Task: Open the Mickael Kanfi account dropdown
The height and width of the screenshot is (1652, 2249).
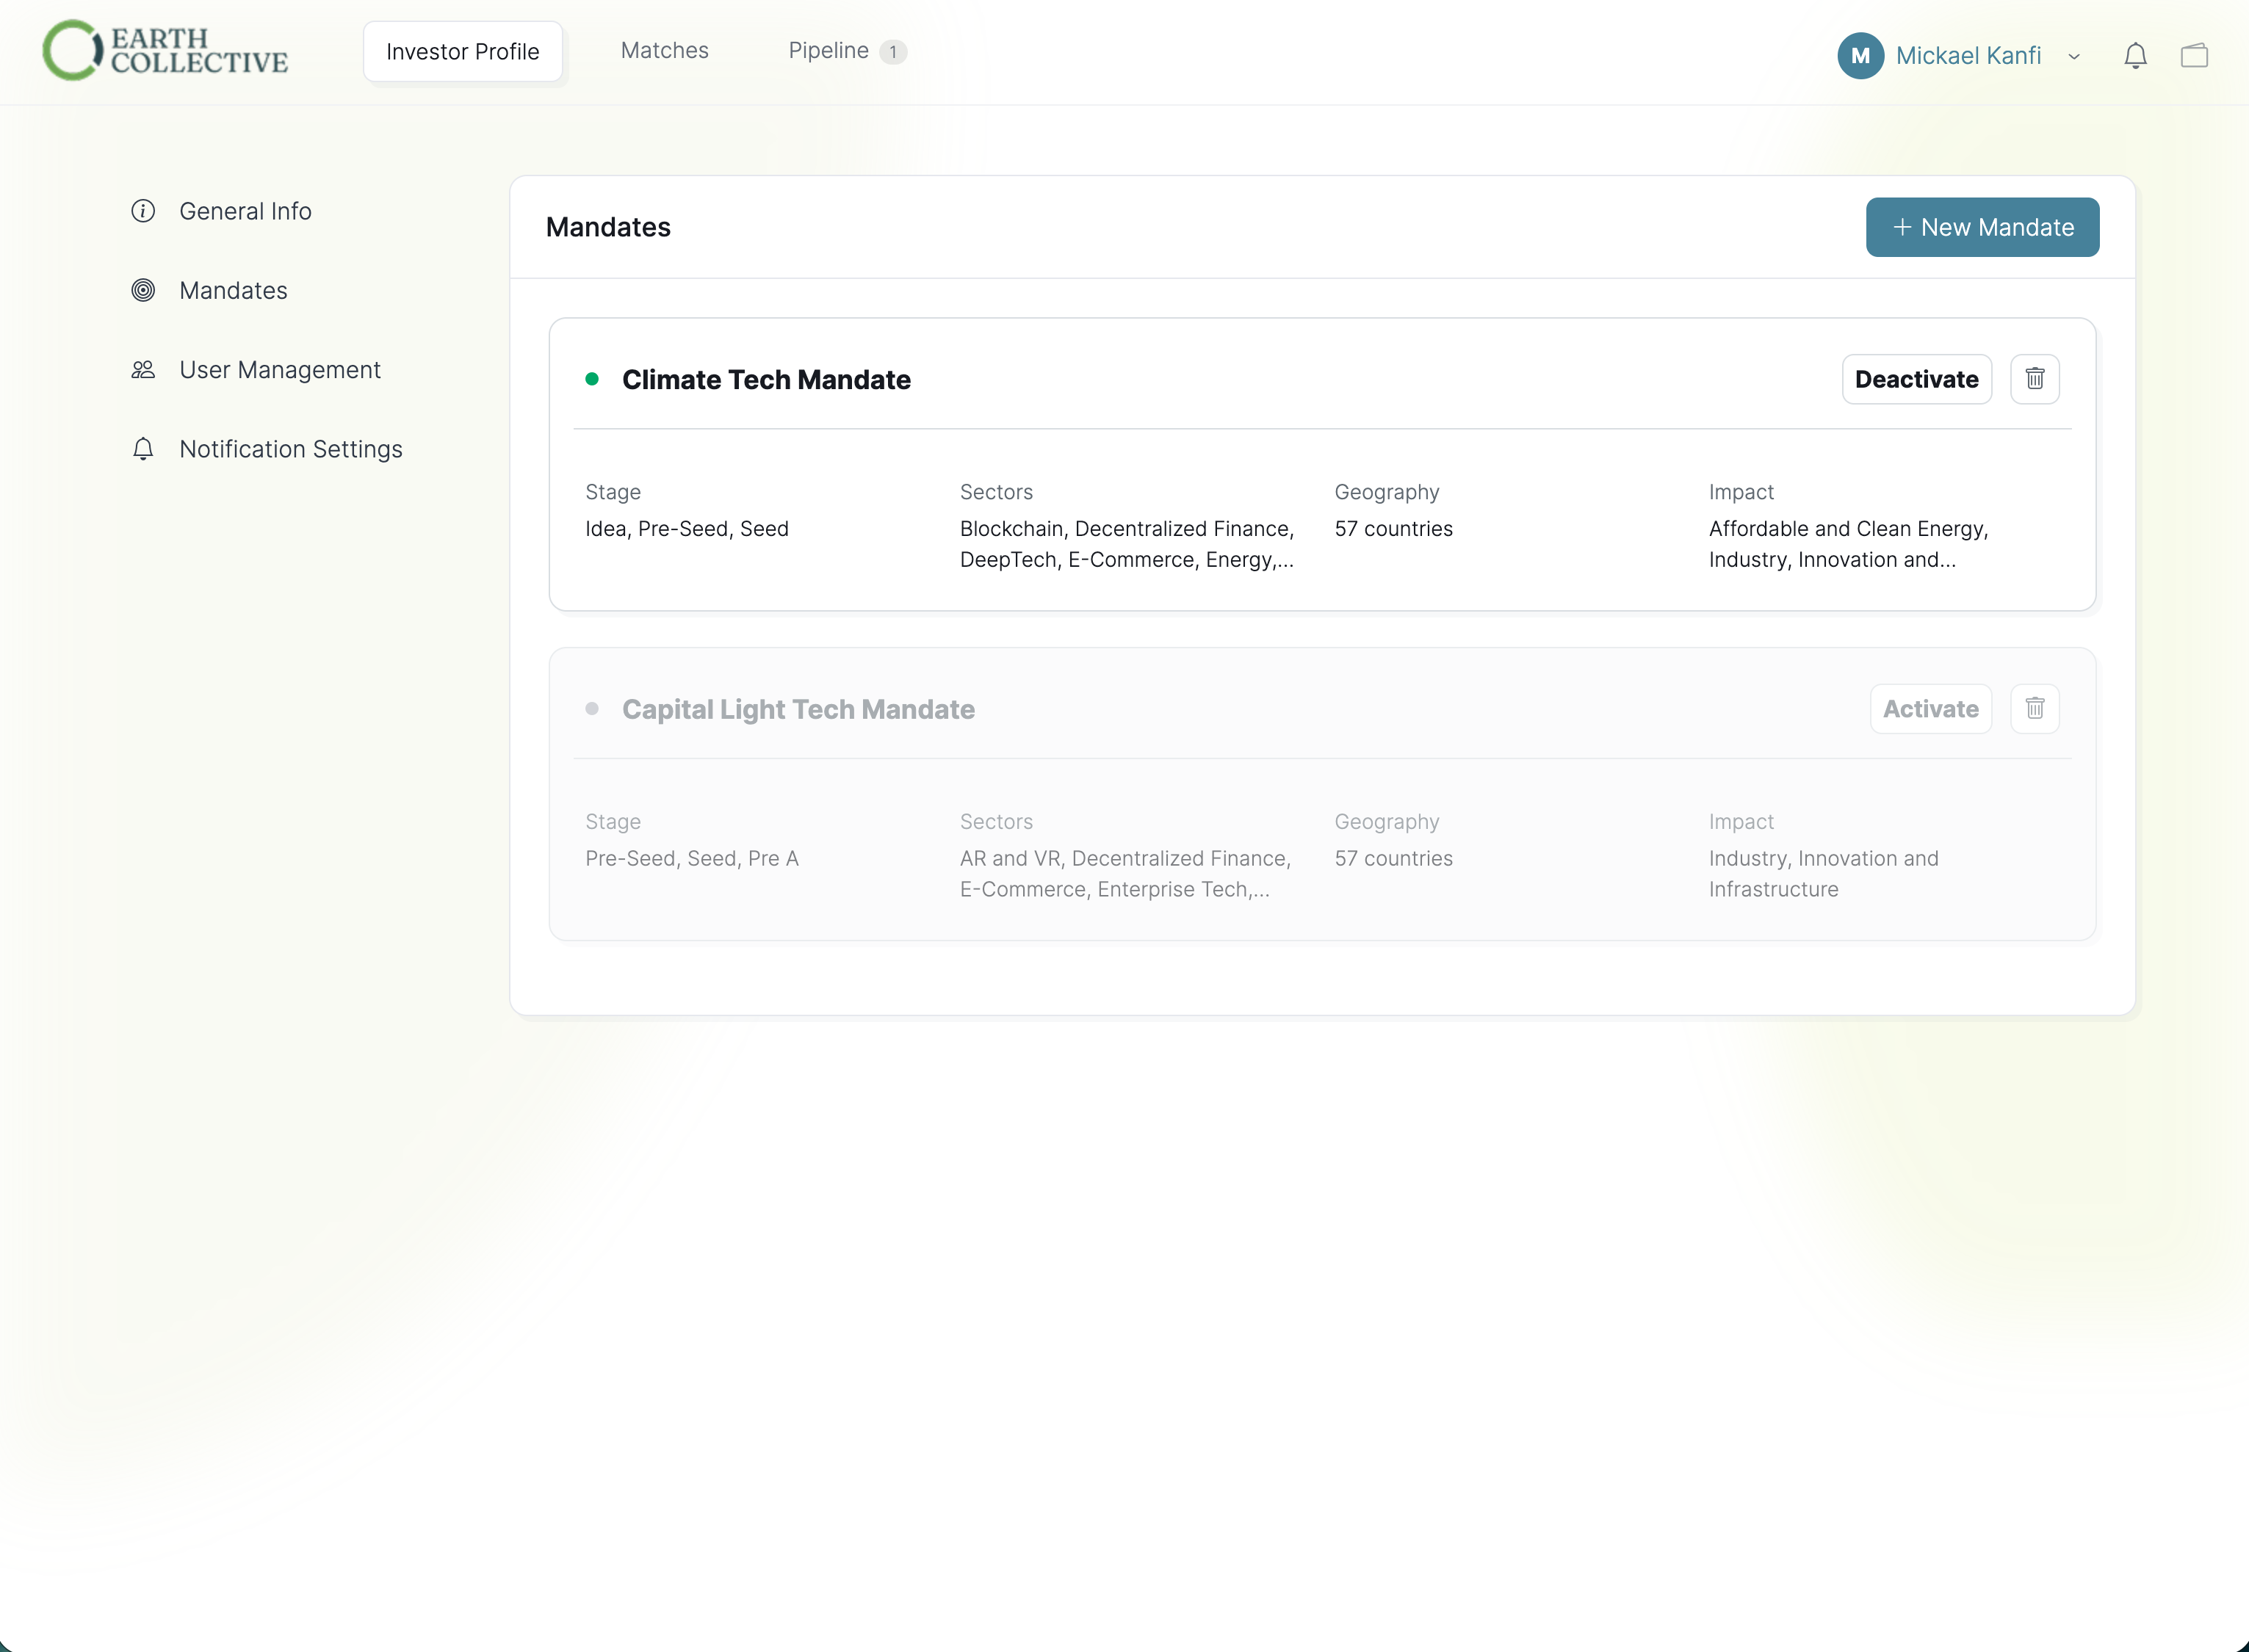Action: pos(2073,56)
